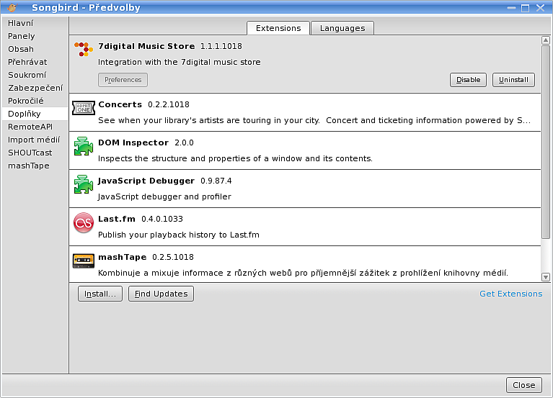553x398 pixels.
Task: Click the Concerts version number 0.2.2.1018
Action: tap(168, 104)
